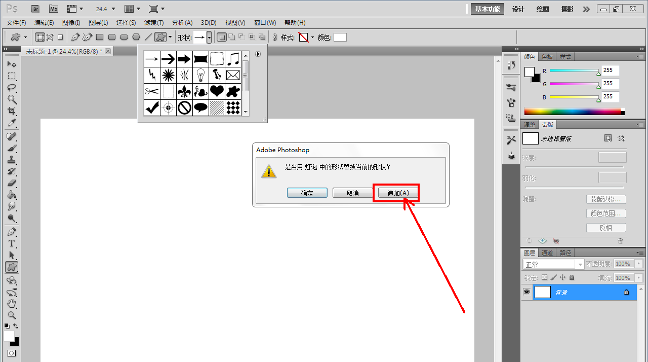Switch to 基本功能 workspace
The width and height of the screenshot is (648, 362).
coord(488,9)
